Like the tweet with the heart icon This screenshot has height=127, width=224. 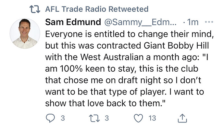138,118
